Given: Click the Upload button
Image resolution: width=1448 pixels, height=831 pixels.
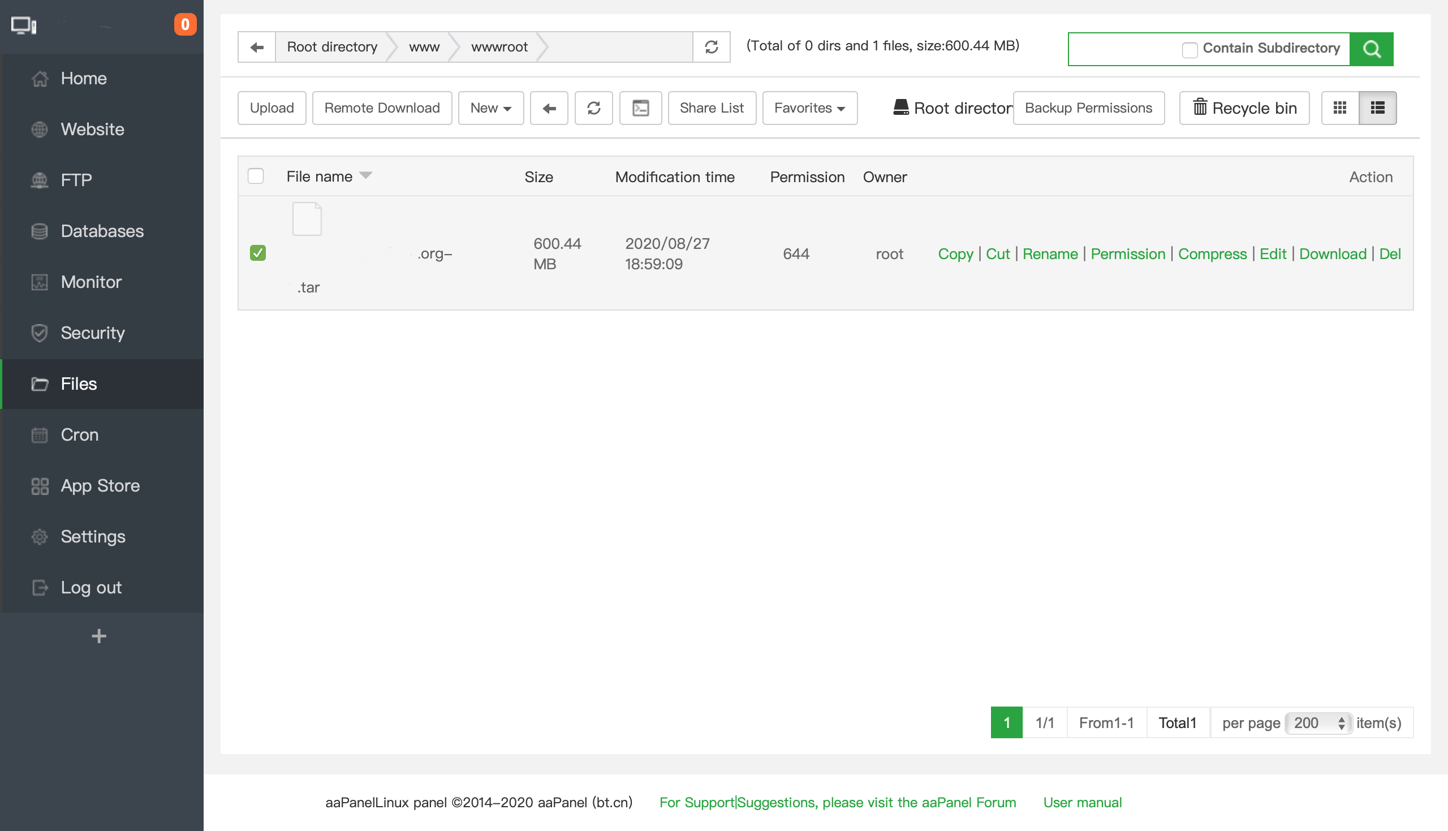Looking at the screenshot, I should 271,108.
